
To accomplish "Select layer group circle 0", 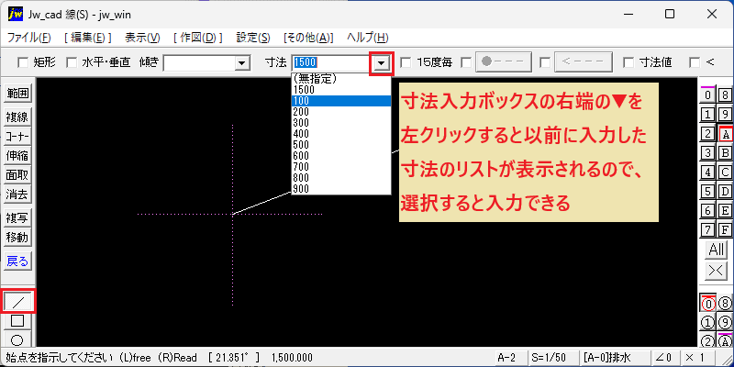I will click(707, 304).
